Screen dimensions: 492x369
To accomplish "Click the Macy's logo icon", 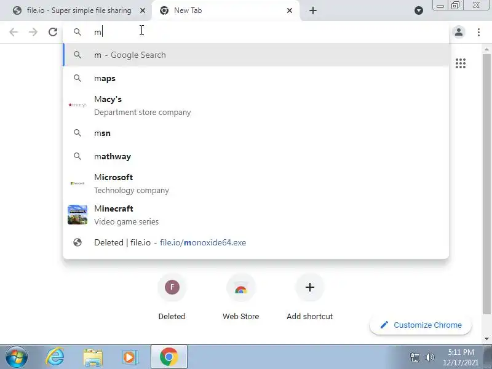I will (x=77, y=105).
